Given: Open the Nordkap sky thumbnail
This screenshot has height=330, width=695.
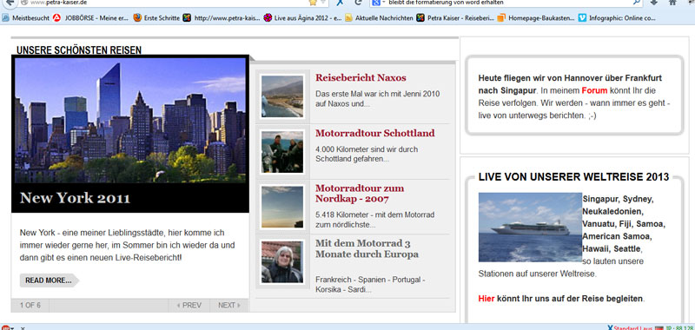Looking at the screenshot, I should pyautogui.click(x=281, y=207).
